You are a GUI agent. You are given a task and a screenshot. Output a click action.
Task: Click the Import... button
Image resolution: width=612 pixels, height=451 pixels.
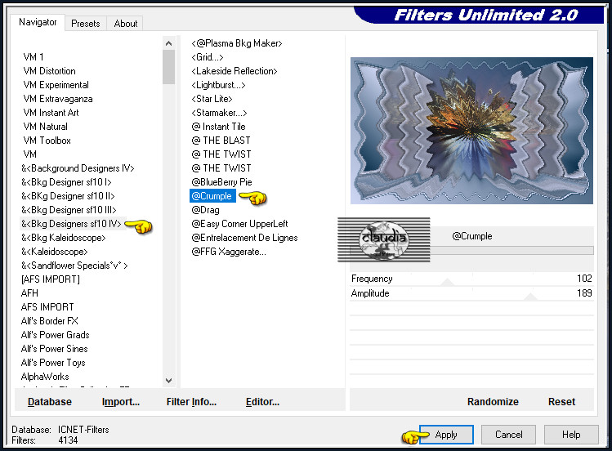pyautogui.click(x=121, y=402)
